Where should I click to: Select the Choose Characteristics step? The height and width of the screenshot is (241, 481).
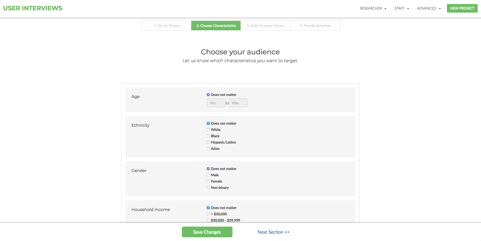point(216,25)
